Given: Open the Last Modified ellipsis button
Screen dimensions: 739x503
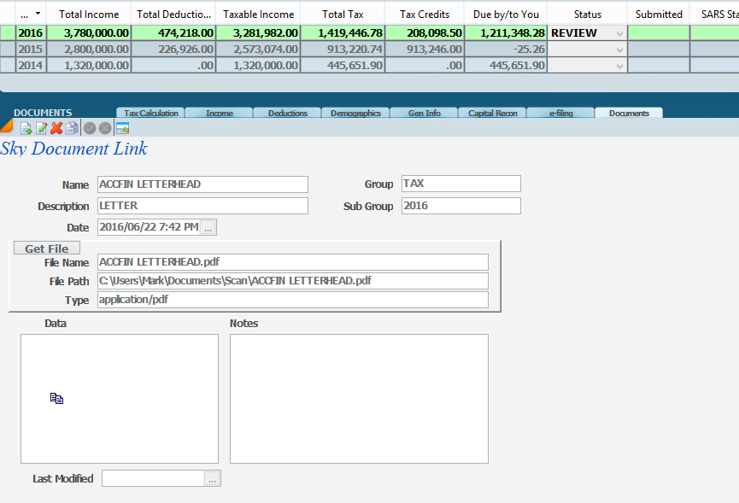Looking at the screenshot, I should coord(212,479).
